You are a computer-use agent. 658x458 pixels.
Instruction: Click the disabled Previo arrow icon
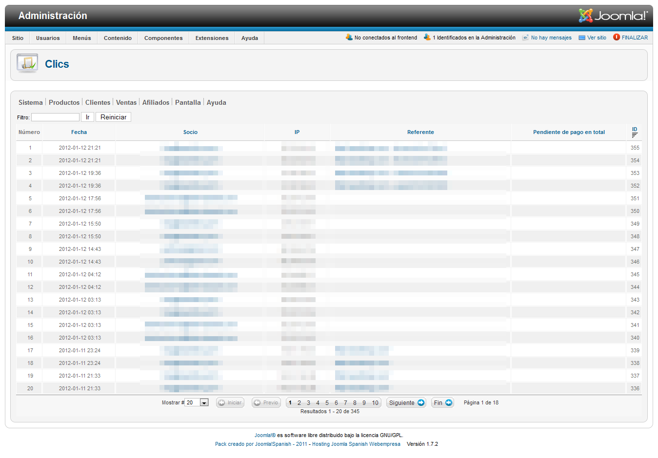point(257,403)
